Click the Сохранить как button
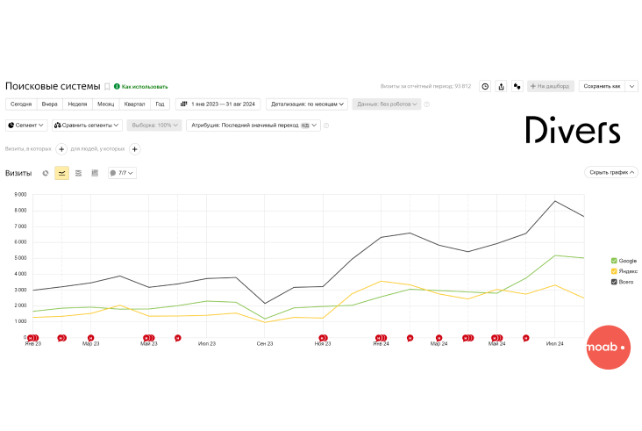The image size is (642, 431). point(602,86)
